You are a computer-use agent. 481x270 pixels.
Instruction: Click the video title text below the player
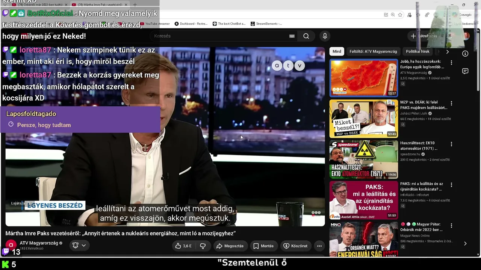120,233
